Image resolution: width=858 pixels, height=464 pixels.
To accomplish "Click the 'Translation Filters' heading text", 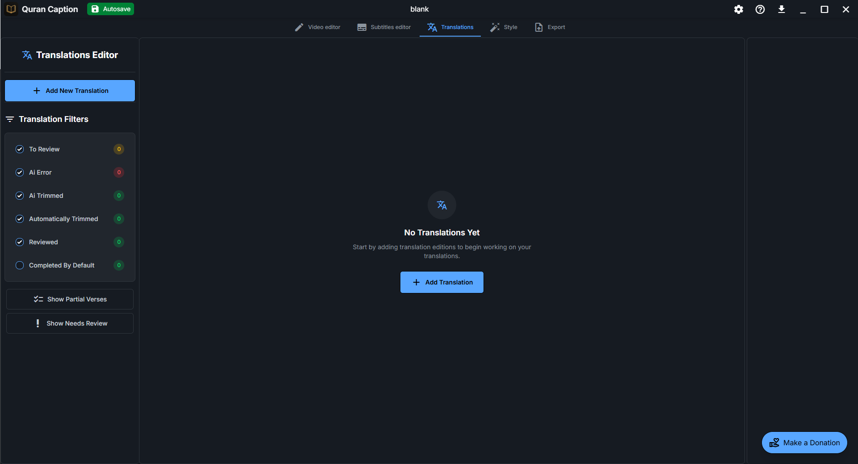I will pyautogui.click(x=54, y=119).
